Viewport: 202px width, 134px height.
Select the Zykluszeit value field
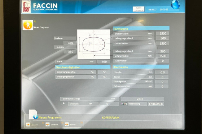(109, 104)
